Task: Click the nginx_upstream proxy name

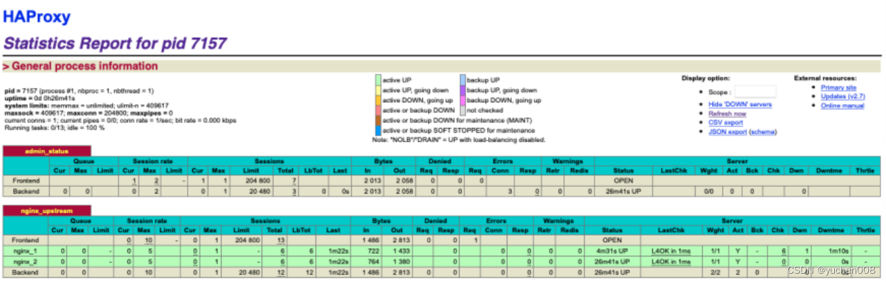Action: pyautogui.click(x=46, y=209)
